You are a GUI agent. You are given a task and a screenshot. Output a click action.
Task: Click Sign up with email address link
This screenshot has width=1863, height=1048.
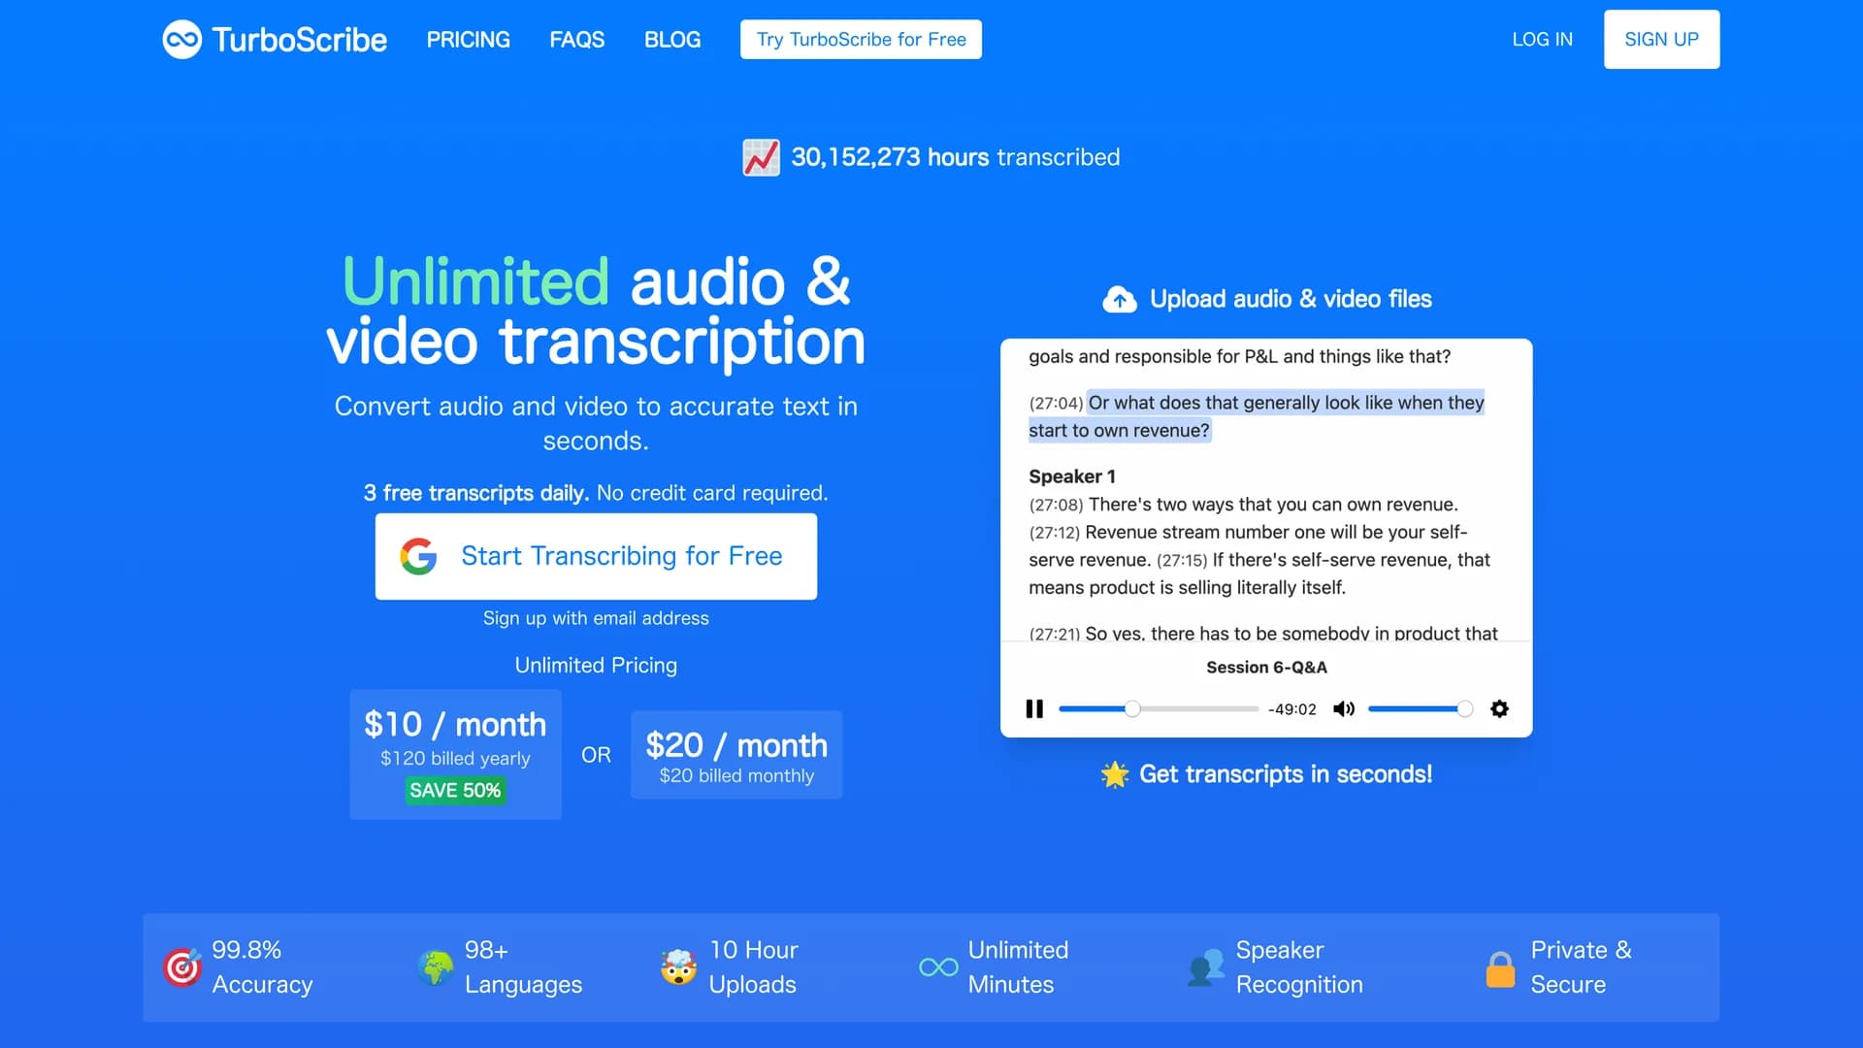tap(596, 618)
